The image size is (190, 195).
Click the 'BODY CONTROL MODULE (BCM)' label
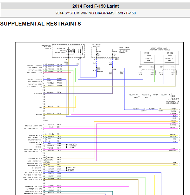point(125,49)
